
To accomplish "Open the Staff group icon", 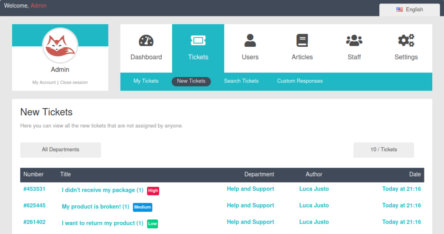I will click(x=354, y=41).
